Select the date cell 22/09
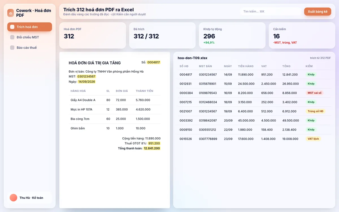This screenshot has width=339, height=212. pyautogui.click(x=228, y=130)
